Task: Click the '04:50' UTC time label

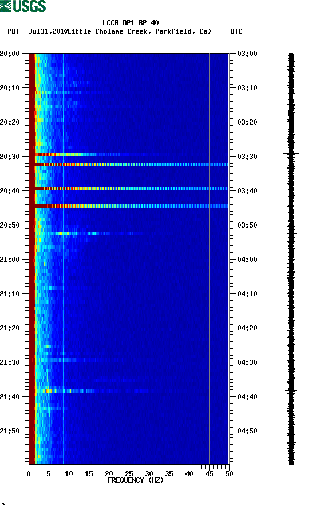Action: pos(247,431)
